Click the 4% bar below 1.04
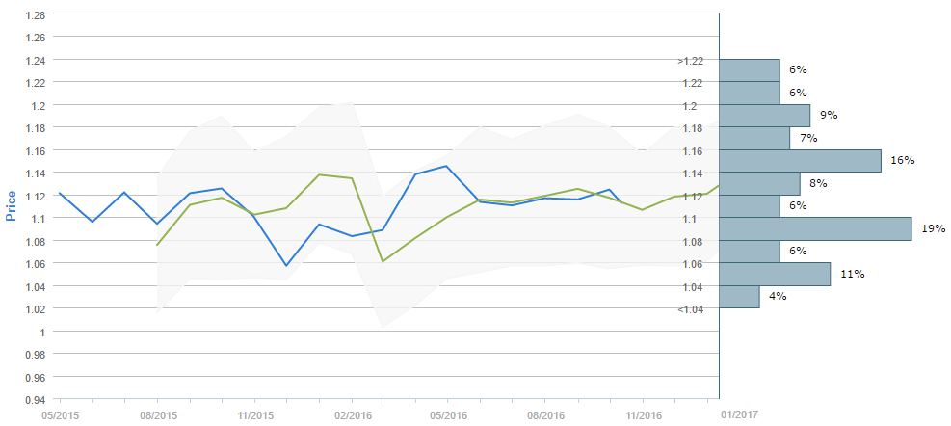This screenshot has height=426, width=951. 739,296
